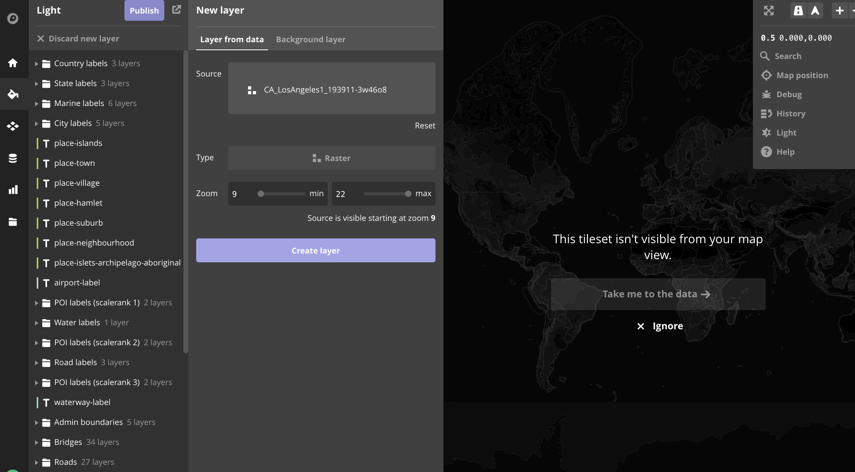Click the fullscreen expand icon on map toolbar
855x472 pixels.
(768, 11)
